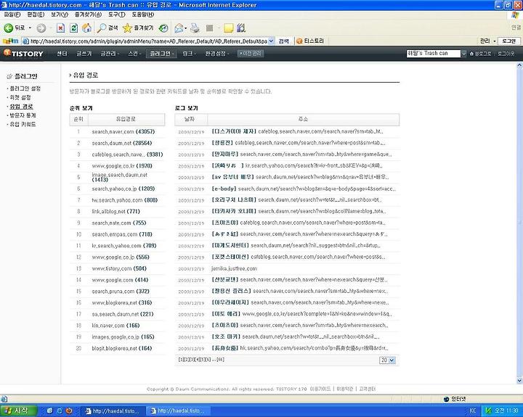Open the browser History clock icon
The image size is (523, 417).
[163, 28]
